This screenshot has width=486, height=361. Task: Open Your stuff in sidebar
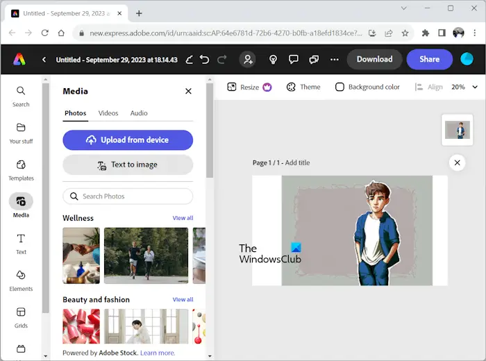point(21,133)
